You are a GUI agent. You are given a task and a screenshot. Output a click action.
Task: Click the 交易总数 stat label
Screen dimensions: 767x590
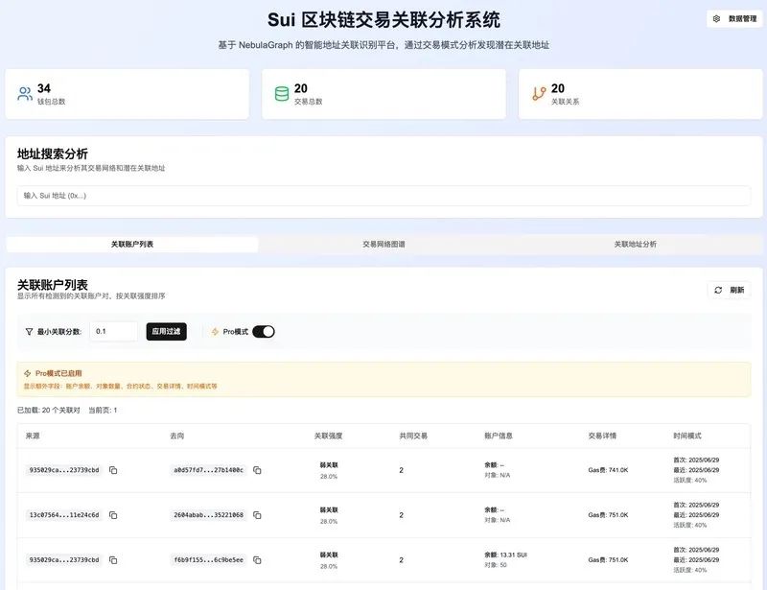[x=308, y=102]
